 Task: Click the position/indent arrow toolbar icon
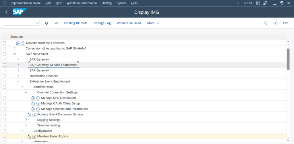56,23
